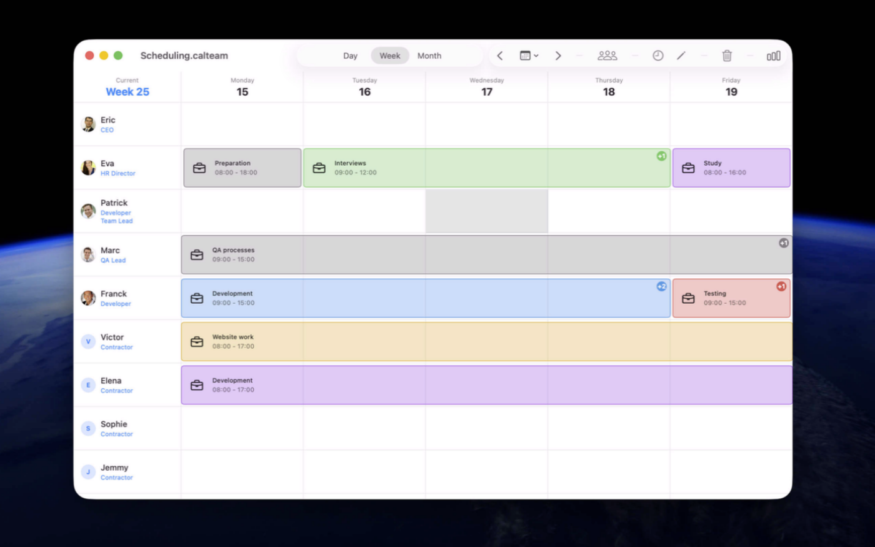Select the highlighted Wednesday cell in Patrick's row
Viewport: 875px width, 547px height.
click(487, 211)
